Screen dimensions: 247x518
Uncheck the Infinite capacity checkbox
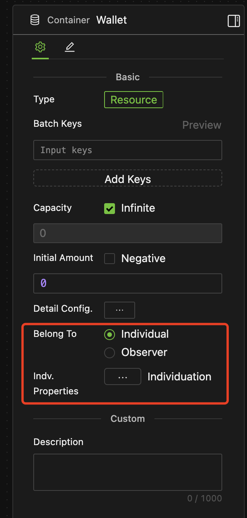(x=110, y=209)
